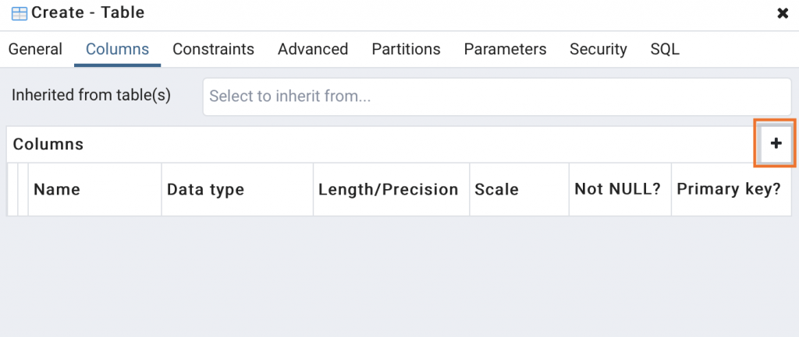Image resolution: width=799 pixels, height=337 pixels.
Task: Open the Constraints tab
Action: pos(213,49)
